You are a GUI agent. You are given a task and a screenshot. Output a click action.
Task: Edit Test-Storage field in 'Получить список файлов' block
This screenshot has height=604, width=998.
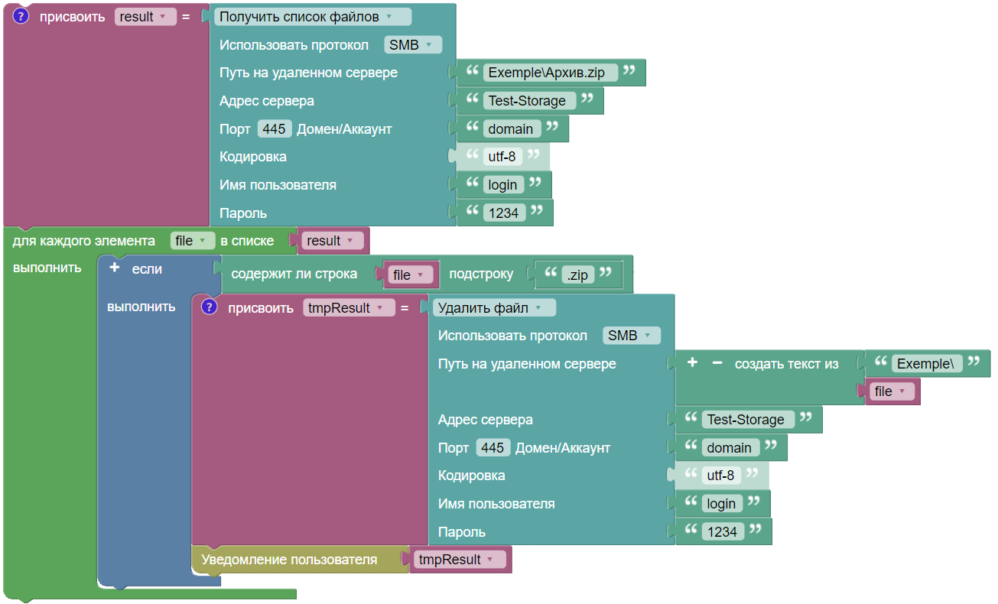pyautogui.click(x=528, y=101)
